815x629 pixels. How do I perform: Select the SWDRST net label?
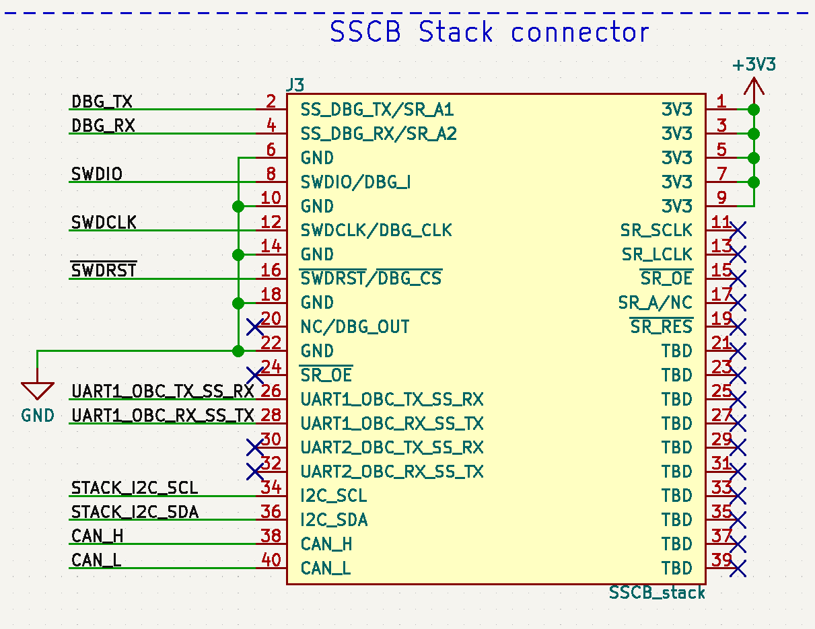[x=104, y=270]
